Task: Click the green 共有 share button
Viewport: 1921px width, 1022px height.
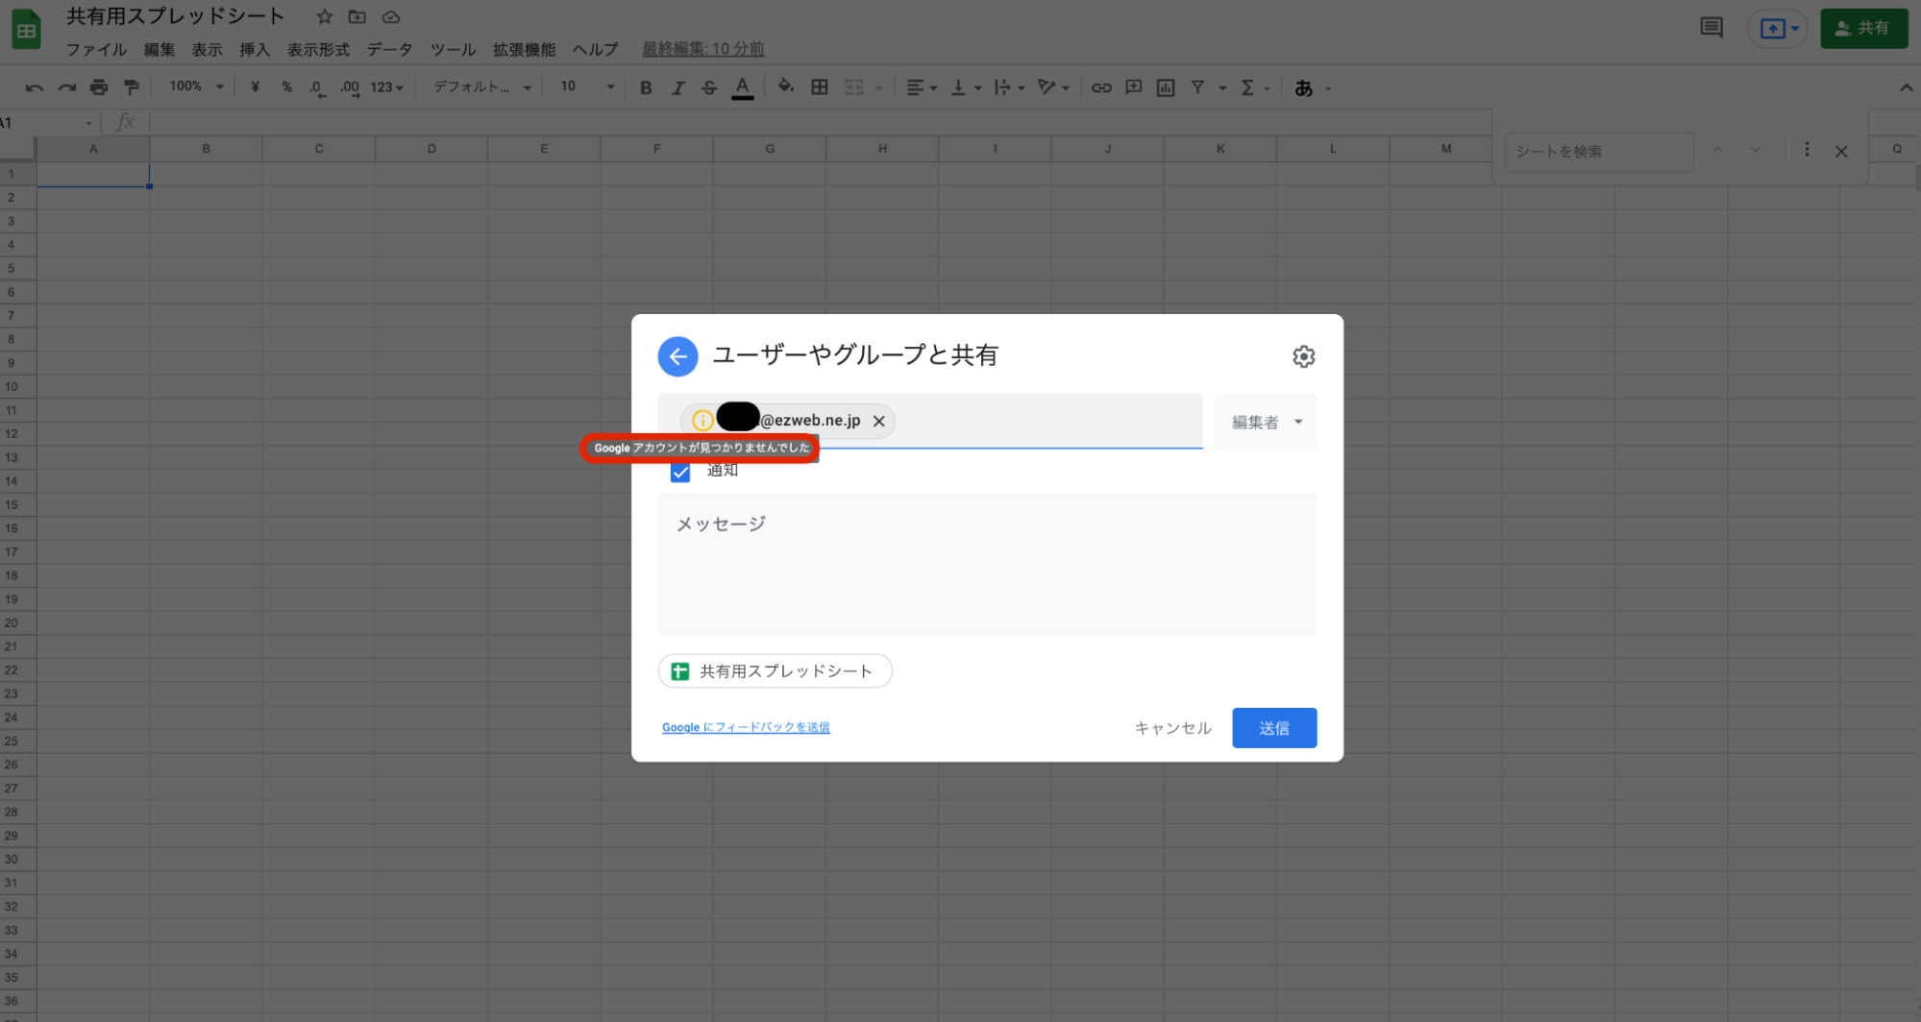Action: tap(1863, 28)
